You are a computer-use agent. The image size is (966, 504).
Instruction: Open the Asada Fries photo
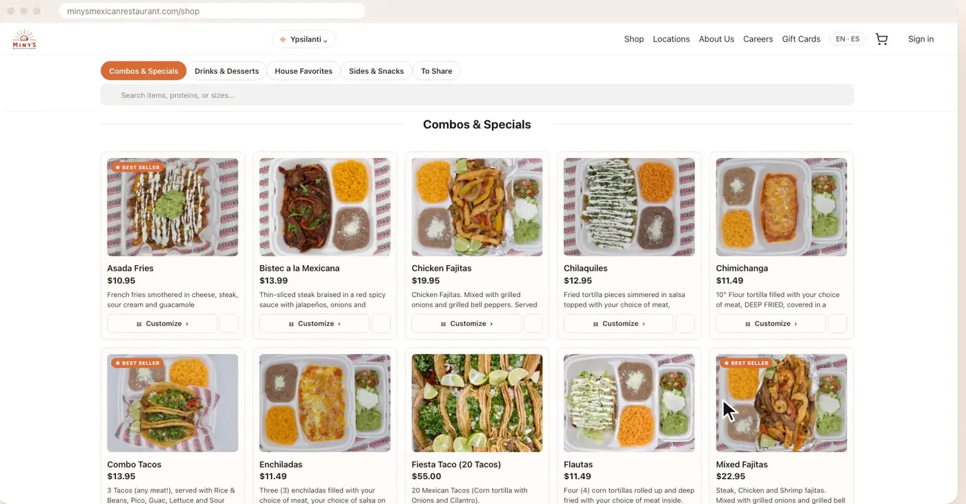point(172,207)
